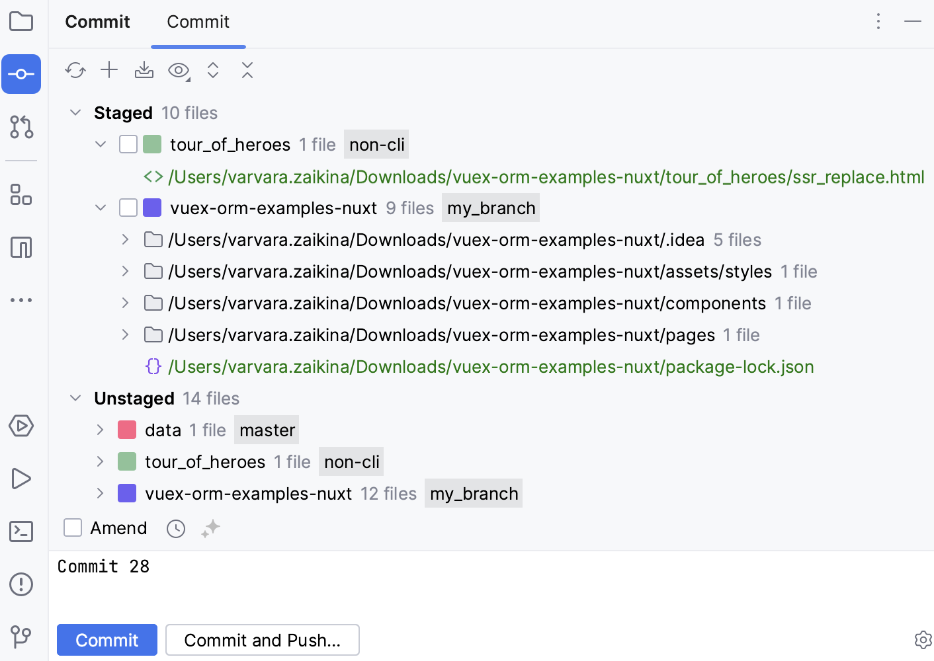Click the Stash changes toolbar icon
The height and width of the screenshot is (661, 934).
pyautogui.click(x=144, y=70)
